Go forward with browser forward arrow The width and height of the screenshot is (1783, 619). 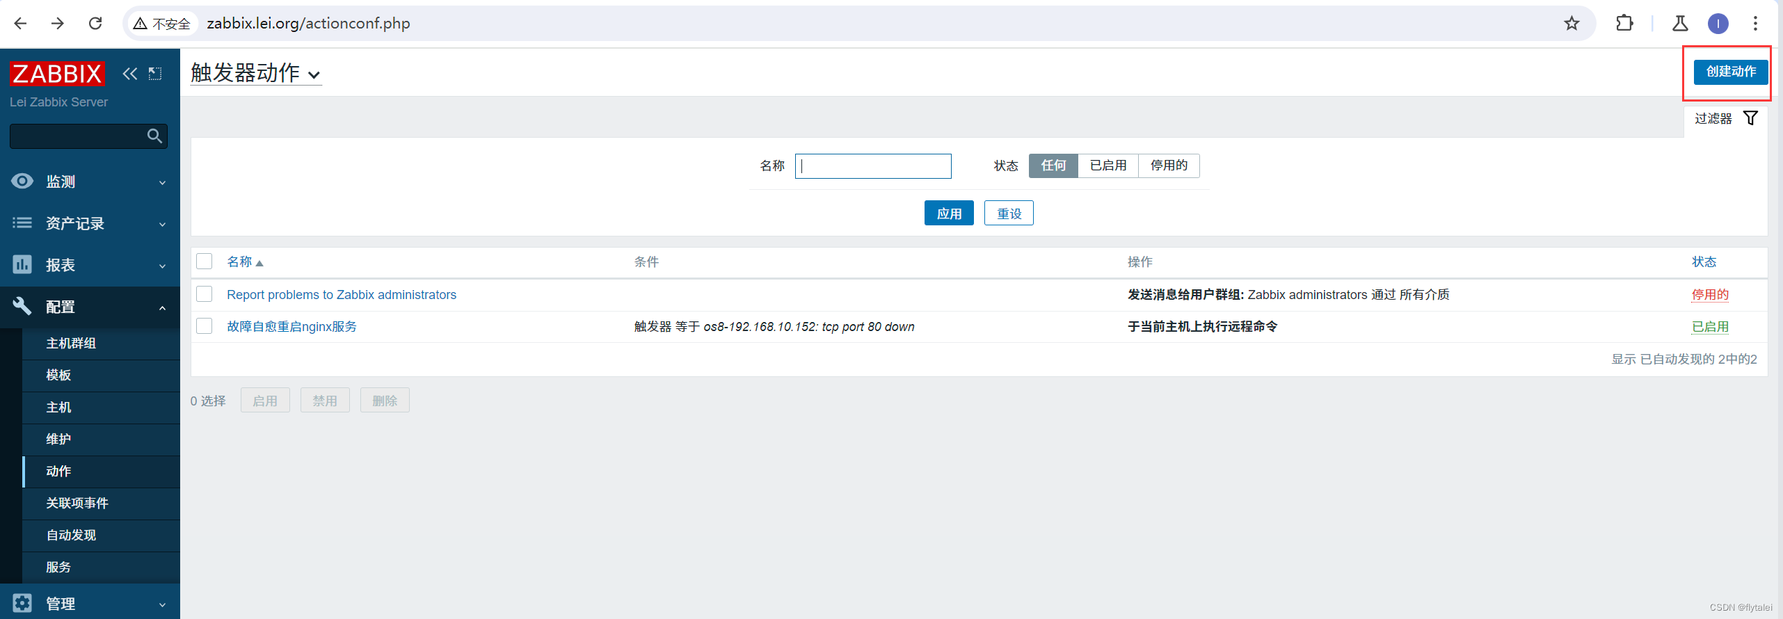[x=58, y=24]
